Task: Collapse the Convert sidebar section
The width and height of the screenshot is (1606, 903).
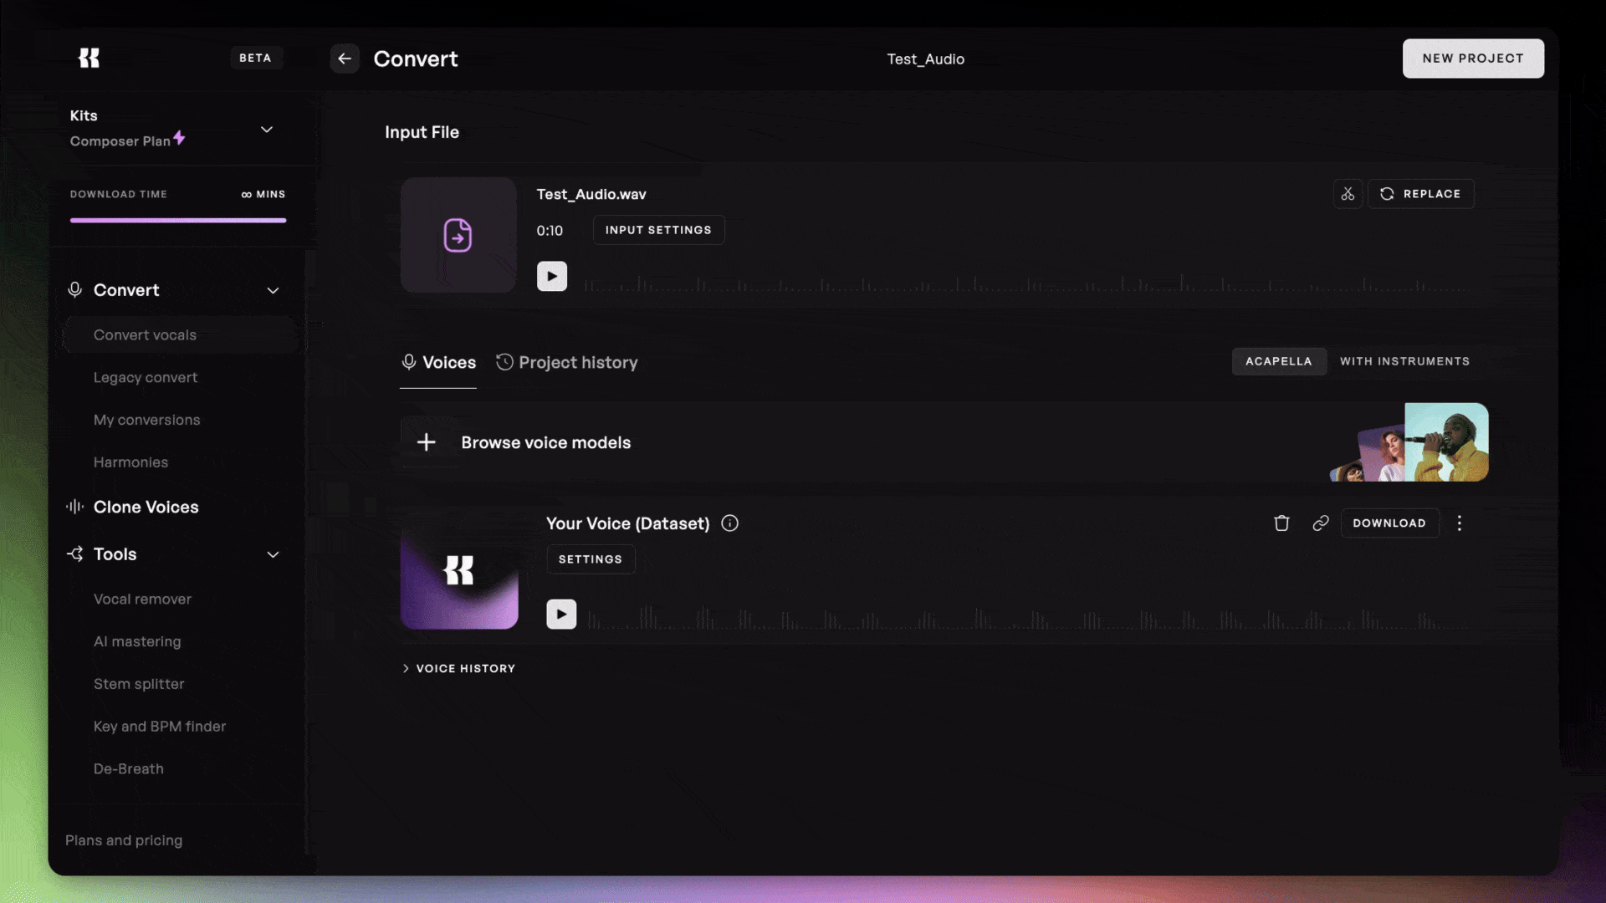Action: [x=273, y=291]
